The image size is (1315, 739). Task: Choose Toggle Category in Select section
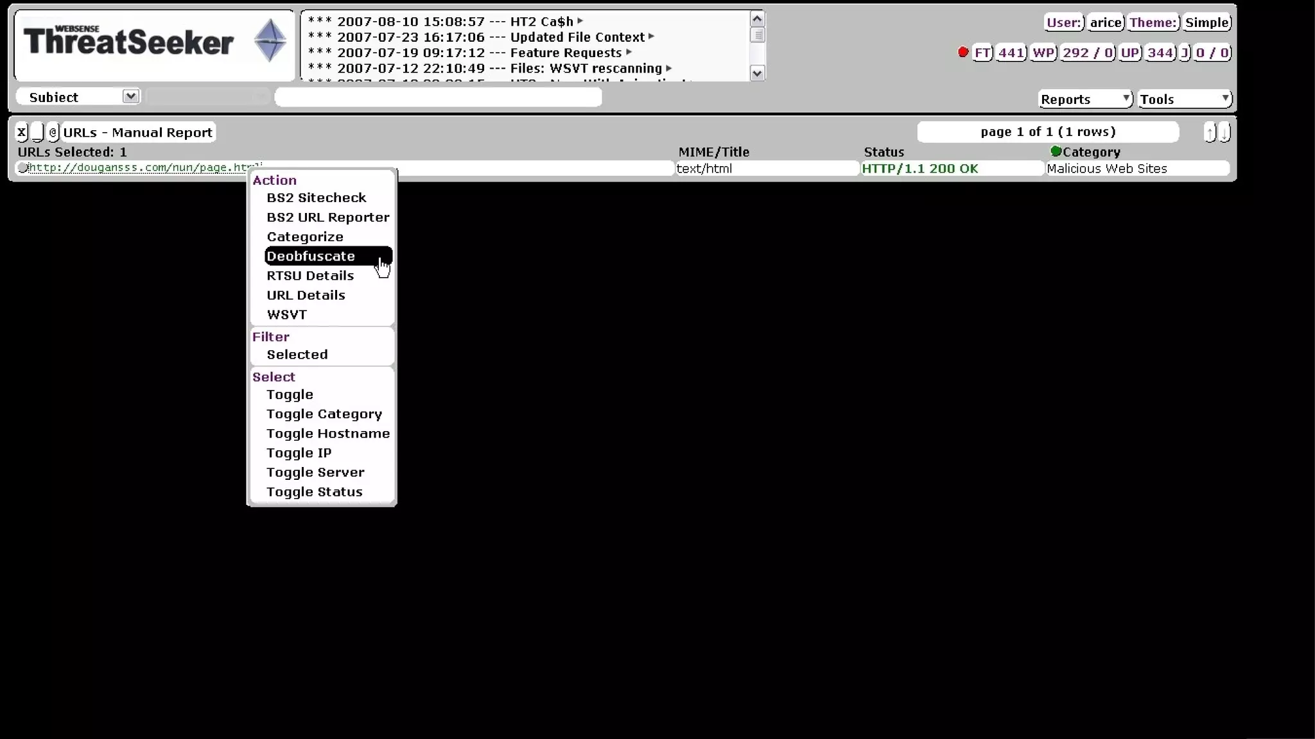324,414
